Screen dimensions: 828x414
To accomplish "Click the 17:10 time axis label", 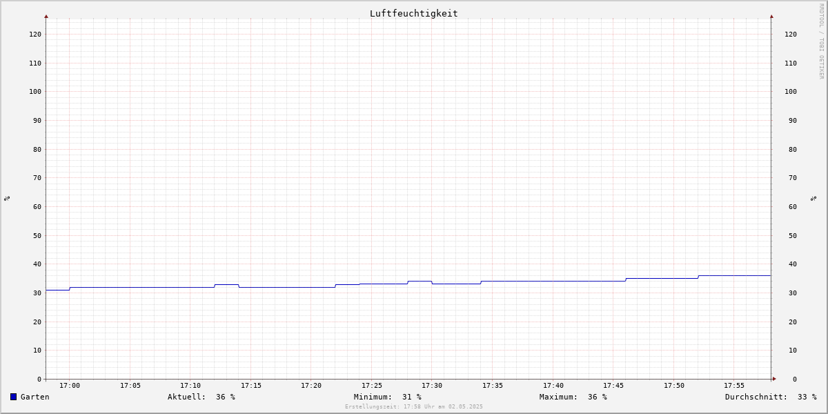I will pos(190,386).
